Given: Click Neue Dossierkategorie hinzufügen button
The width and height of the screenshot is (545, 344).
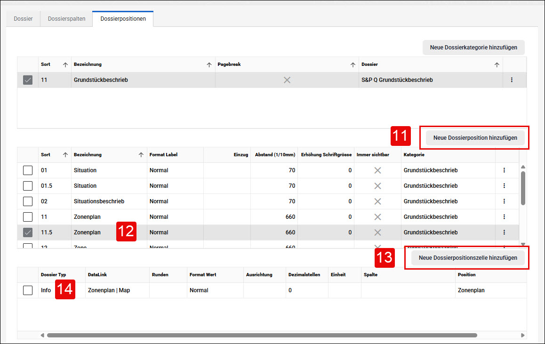Looking at the screenshot, I should [x=473, y=47].
